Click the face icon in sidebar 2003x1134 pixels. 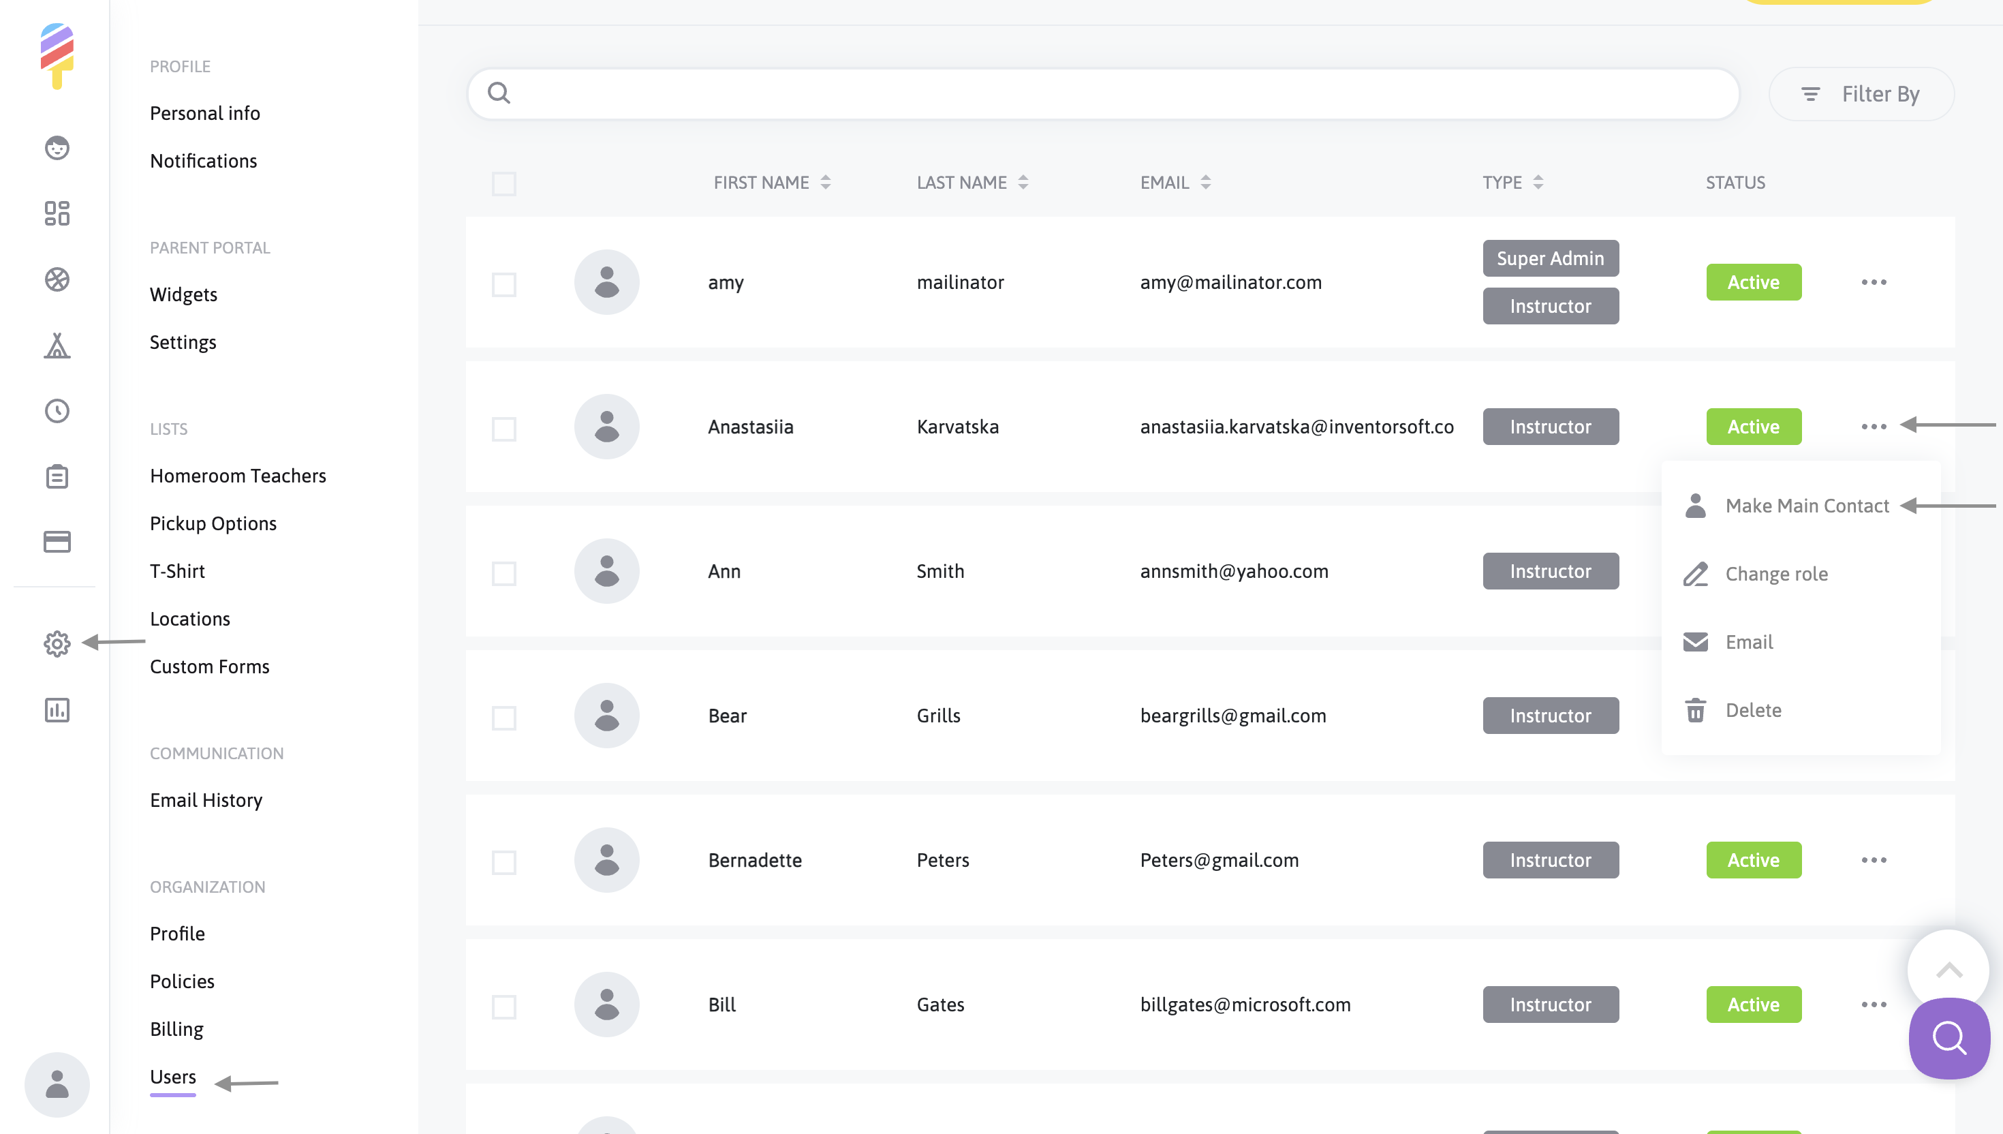[x=57, y=148]
